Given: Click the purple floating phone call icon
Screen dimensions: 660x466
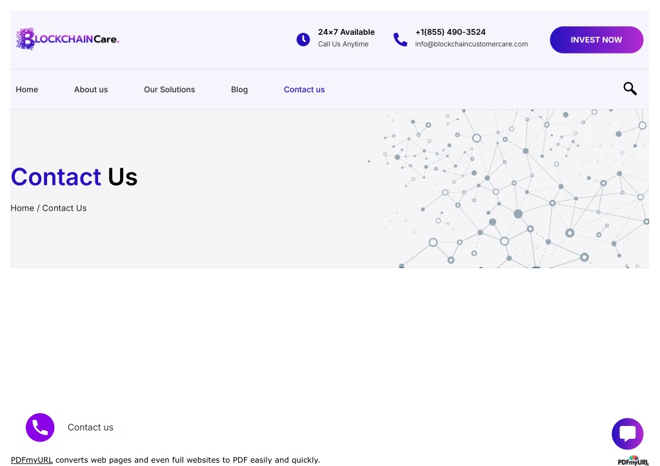Looking at the screenshot, I should [x=40, y=427].
